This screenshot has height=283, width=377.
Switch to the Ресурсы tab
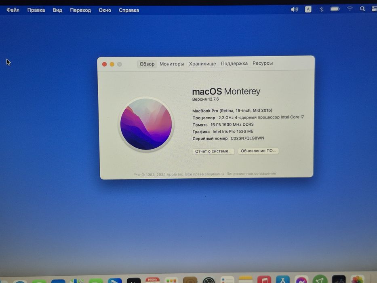pyautogui.click(x=263, y=63)
